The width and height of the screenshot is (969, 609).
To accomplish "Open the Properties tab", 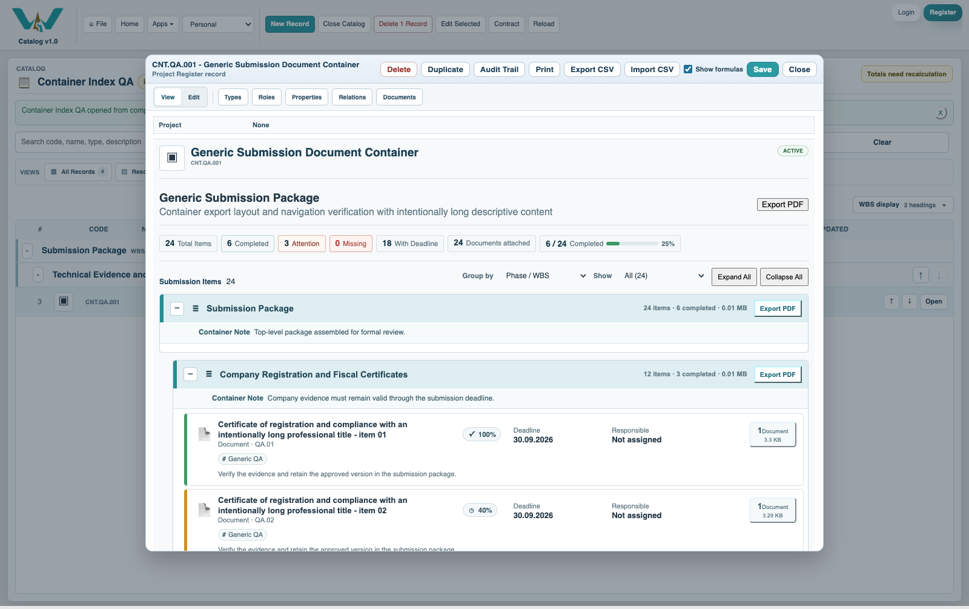I will click(x=306, y=97).
